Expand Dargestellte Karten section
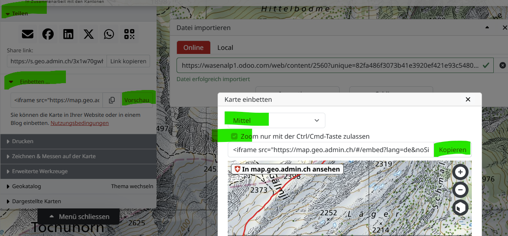Screen dimensions: 508x236 click(78, 201)
